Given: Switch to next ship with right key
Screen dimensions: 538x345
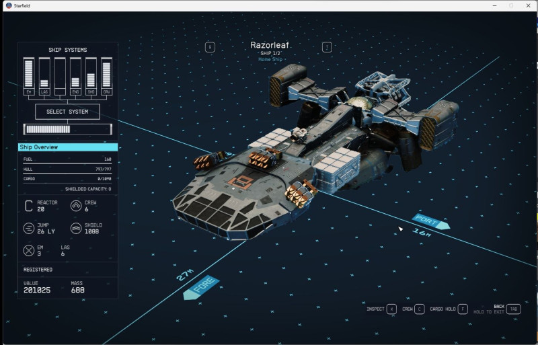Looking at the screenshot, I should (327, 47).
